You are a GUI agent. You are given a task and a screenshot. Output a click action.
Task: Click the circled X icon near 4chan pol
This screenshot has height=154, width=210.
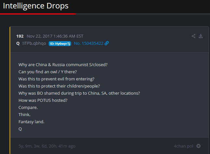click(x=199, y=146)
